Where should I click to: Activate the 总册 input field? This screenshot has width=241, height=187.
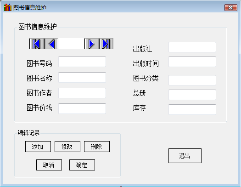point(192,95)
